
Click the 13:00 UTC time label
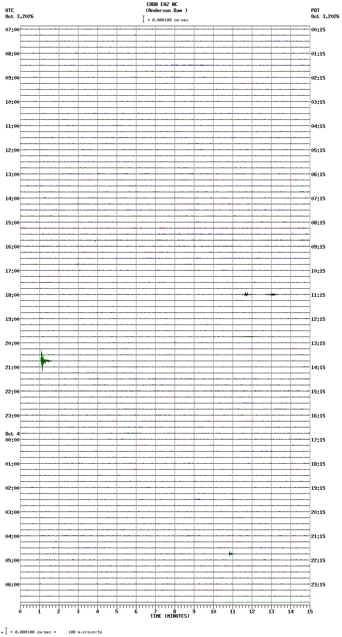click(x=12, y=175)
